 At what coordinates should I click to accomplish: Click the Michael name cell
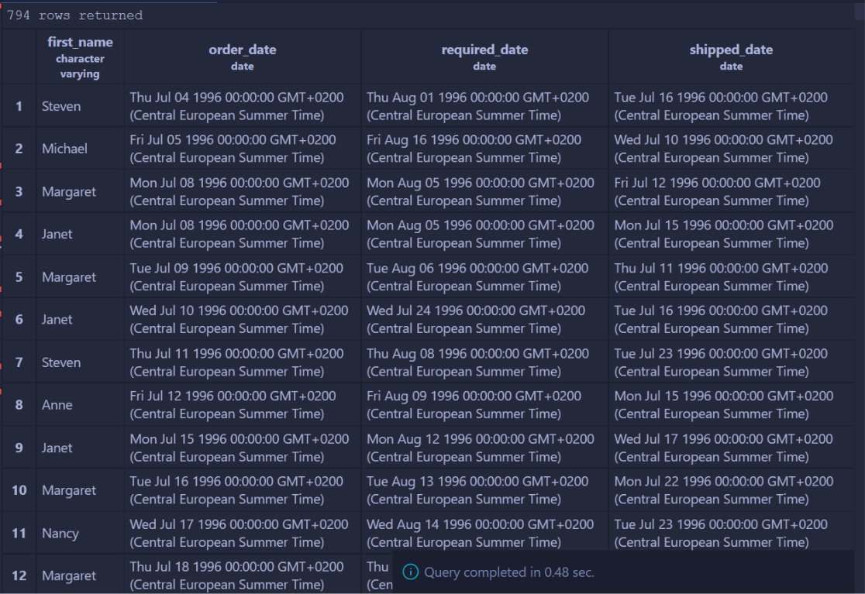pos(80,148)
